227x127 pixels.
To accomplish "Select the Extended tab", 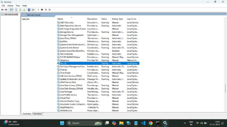I will click(27, 114).
